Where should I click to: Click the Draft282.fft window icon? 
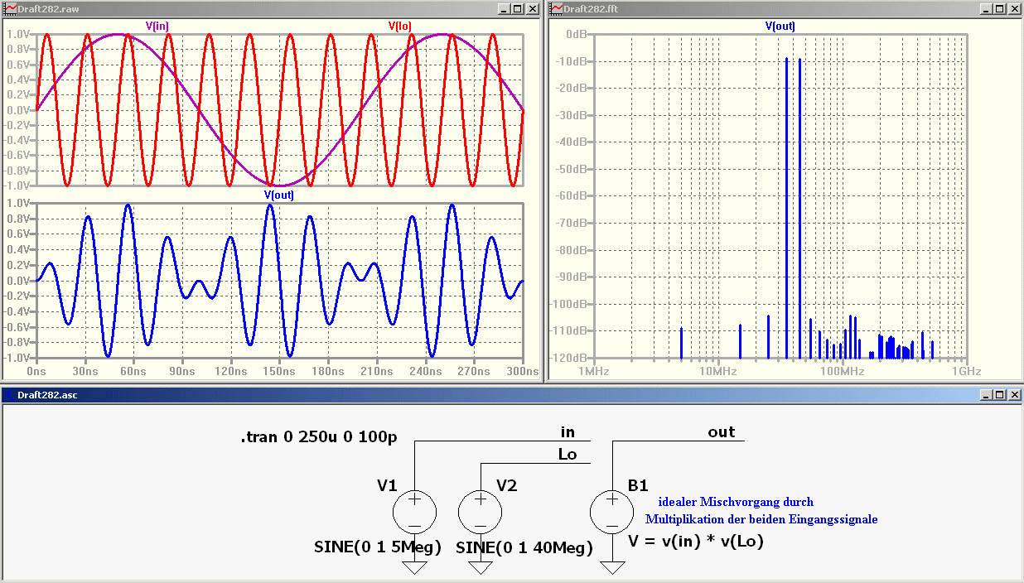(x=557, y=8)
